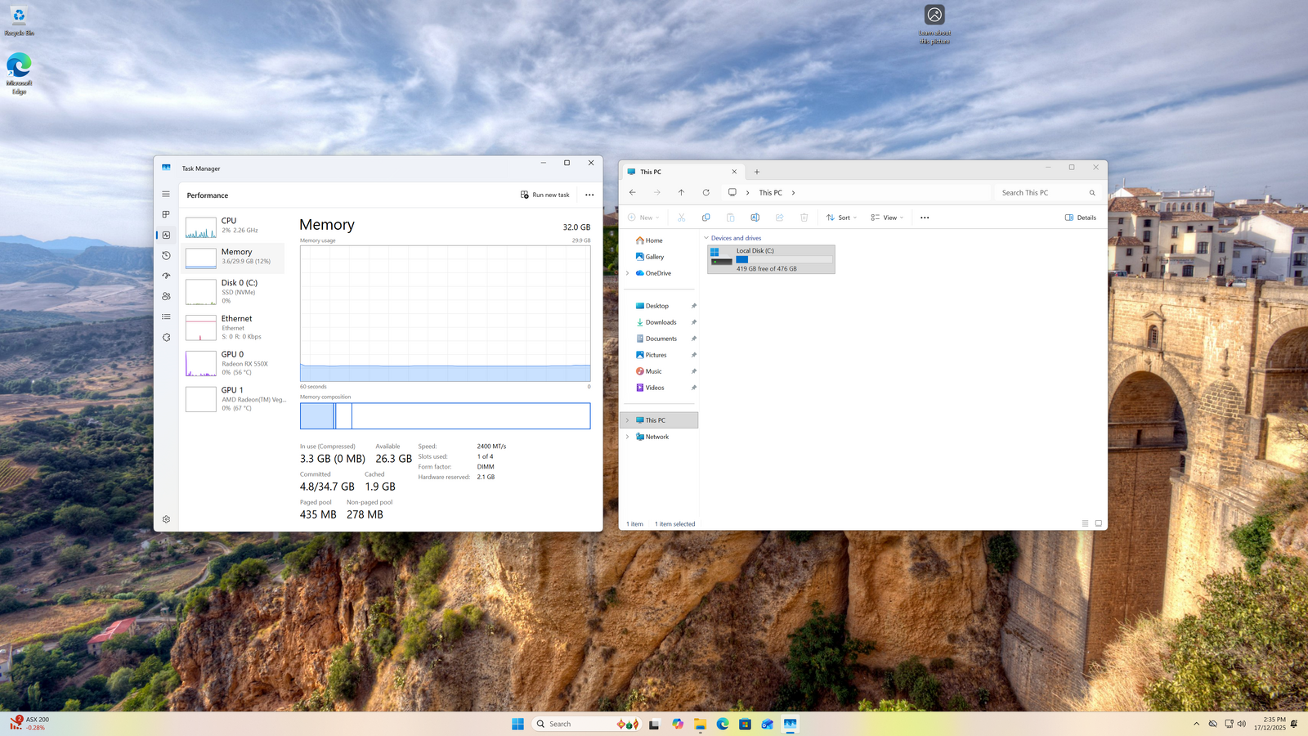Toggle Task Manager hamburger navigation menu
The width and height of the screenshot is (1308, 736).
(166, 194)
